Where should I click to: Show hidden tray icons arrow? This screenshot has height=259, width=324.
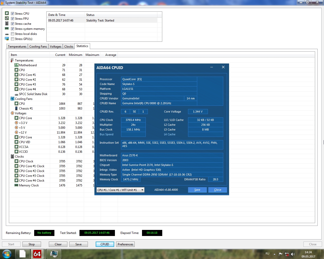tap(274, 254)
